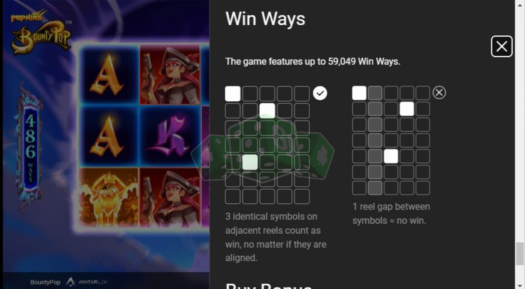Click the BountyPop text in footer
The width and height of the screenshot is (525, 289).
[45, 282]
